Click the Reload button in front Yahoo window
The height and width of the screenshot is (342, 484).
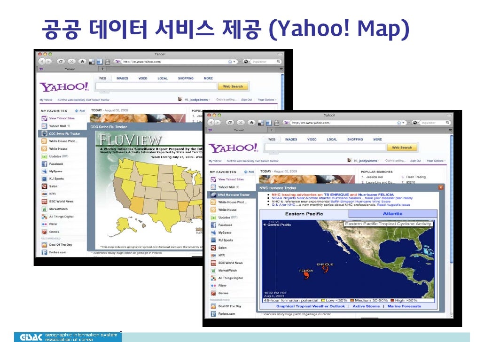[x=230, y=123]
